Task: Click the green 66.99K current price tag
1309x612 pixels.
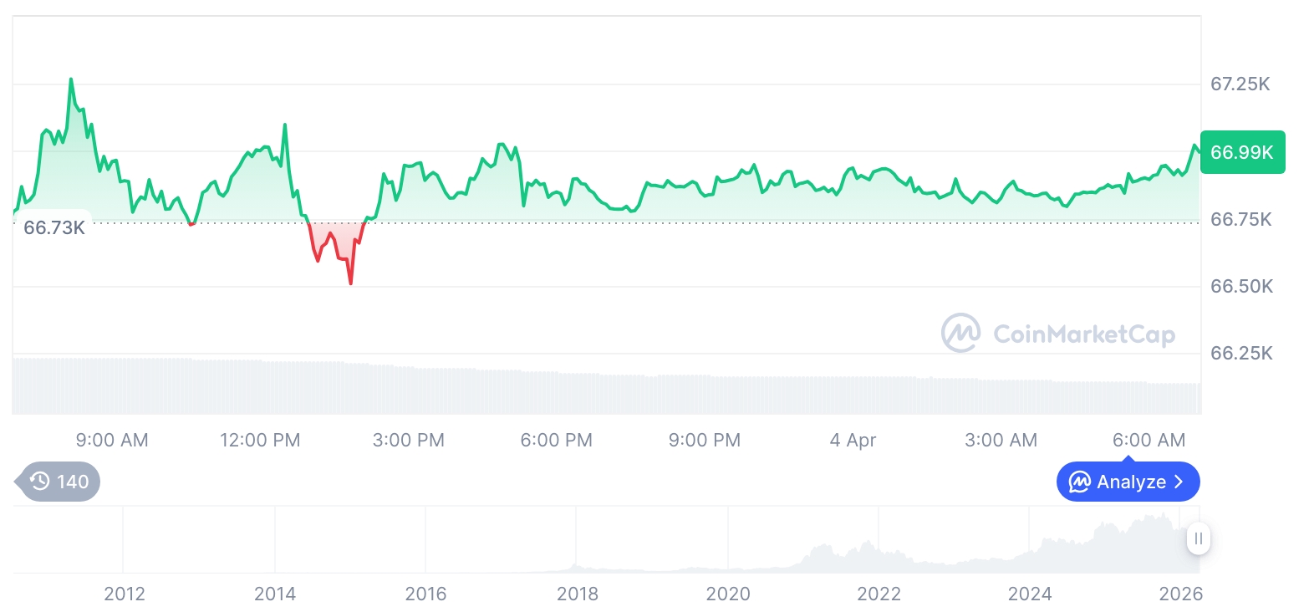Action: pyautogui.click(x=1242, y=152)
